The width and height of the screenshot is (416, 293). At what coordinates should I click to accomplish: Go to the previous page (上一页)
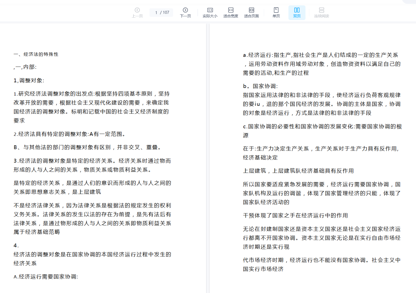tap(137, 12)
